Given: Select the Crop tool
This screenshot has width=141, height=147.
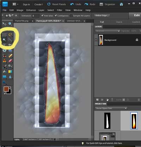Looking at the screenshot, I should pyautogui.click(x=10, y=45).
